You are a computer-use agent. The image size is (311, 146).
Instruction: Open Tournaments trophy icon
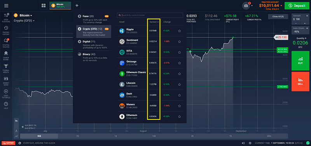coord(6,69)
